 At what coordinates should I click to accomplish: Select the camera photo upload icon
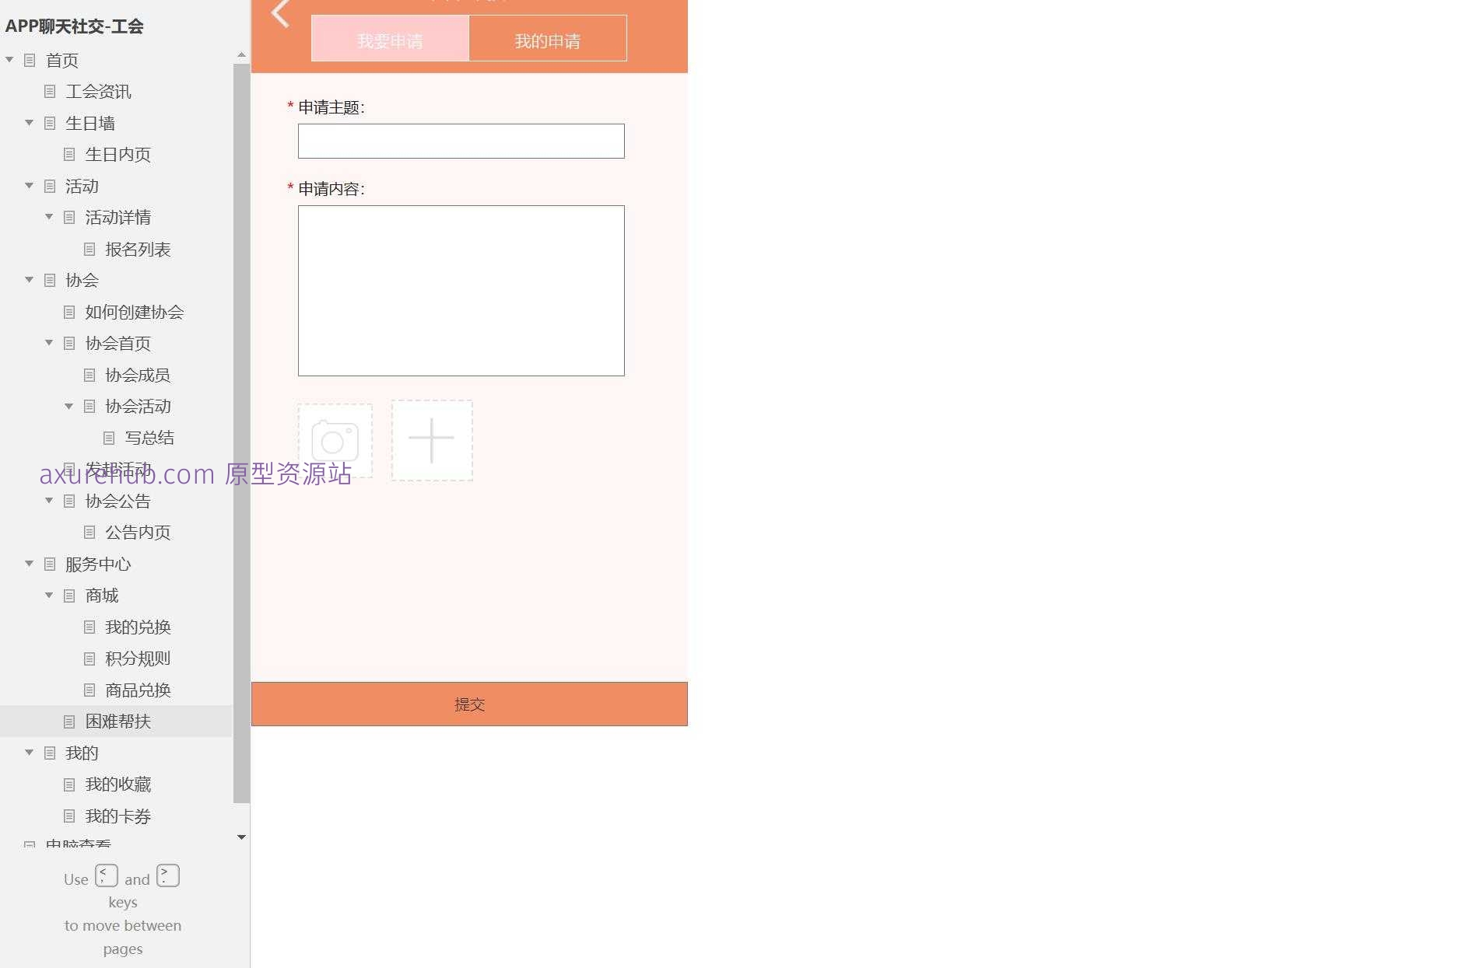click(335, 441)
